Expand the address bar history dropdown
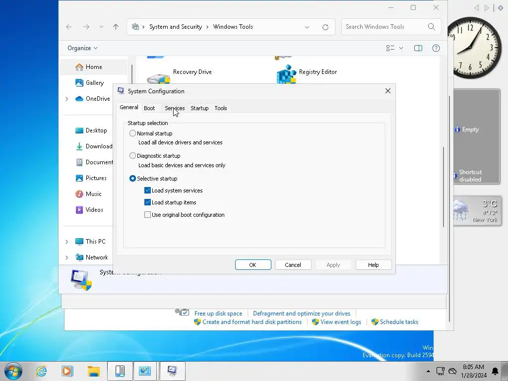 coord(307,27)
